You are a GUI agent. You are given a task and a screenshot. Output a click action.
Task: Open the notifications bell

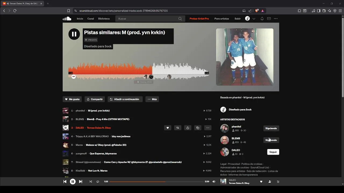(x=262, y=19)
